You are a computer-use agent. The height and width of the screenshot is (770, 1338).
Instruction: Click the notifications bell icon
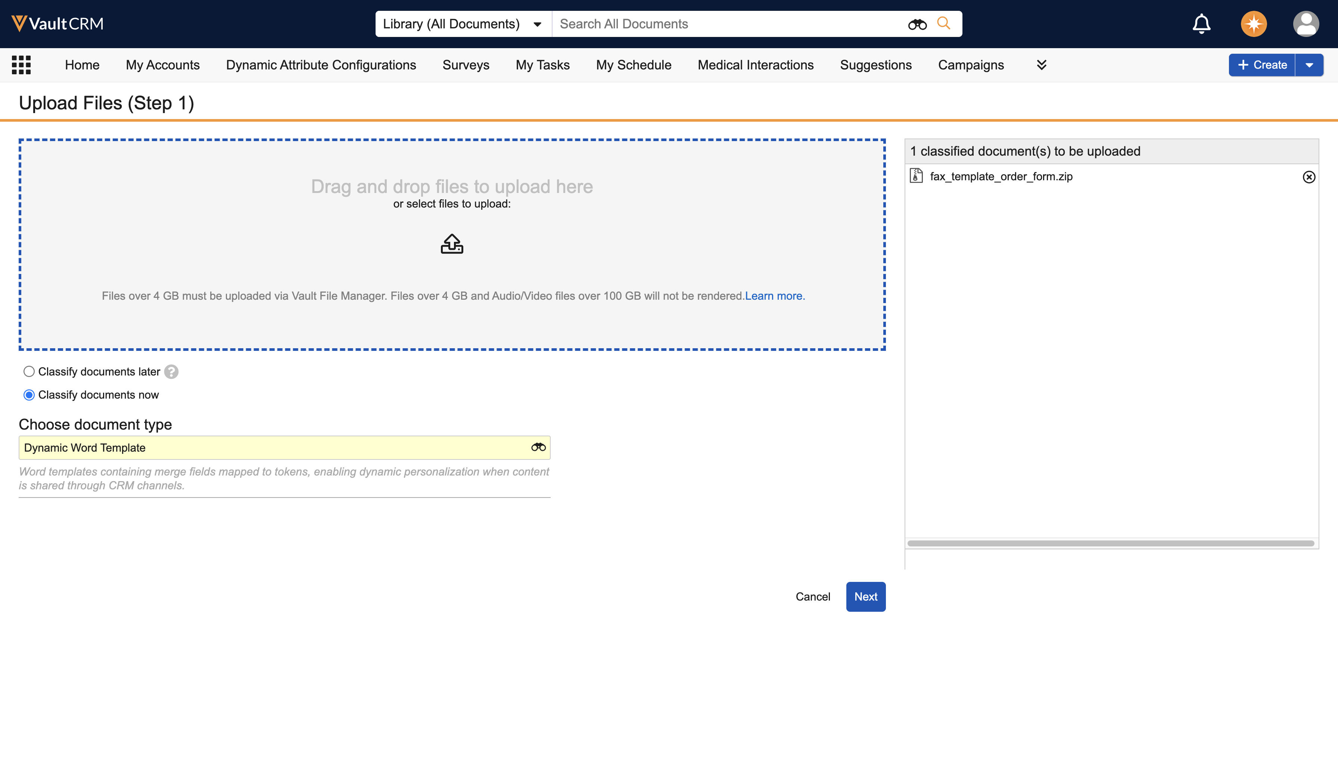click(x=1201, y=24)
